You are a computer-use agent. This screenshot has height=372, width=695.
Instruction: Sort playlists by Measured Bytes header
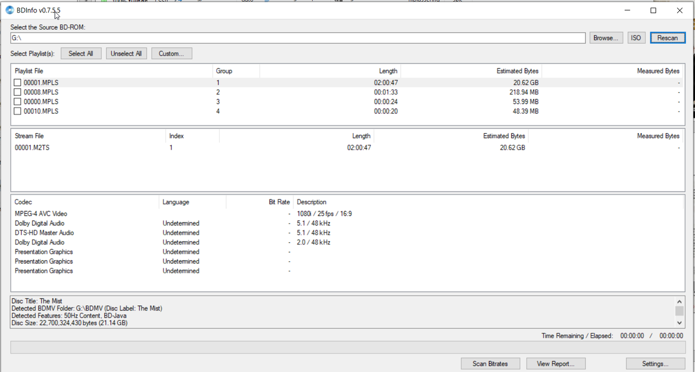tap(612, 71)
